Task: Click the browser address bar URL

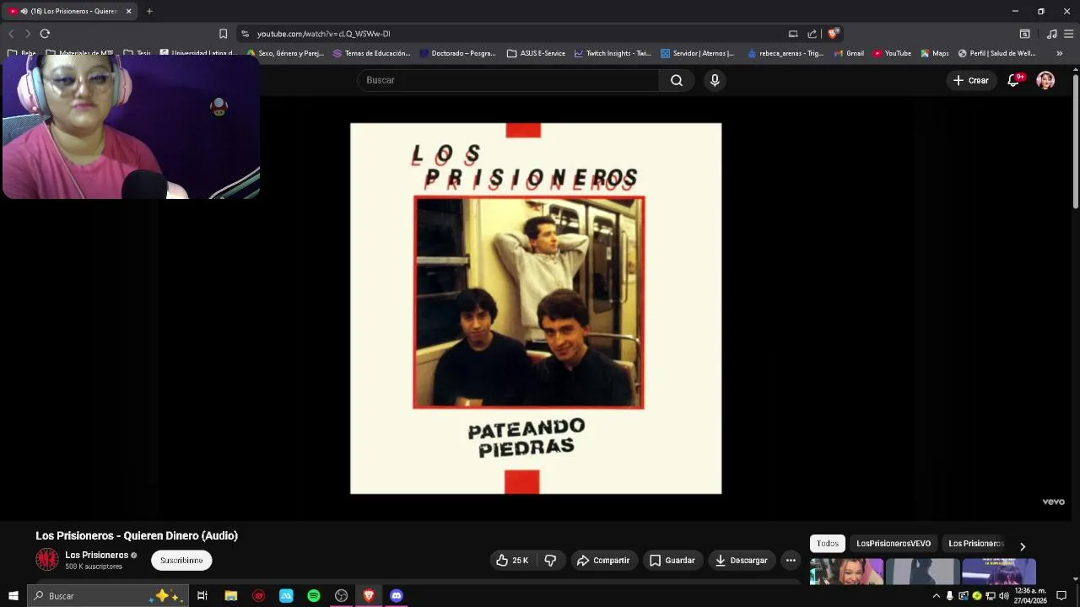Action: pos(323,34)
